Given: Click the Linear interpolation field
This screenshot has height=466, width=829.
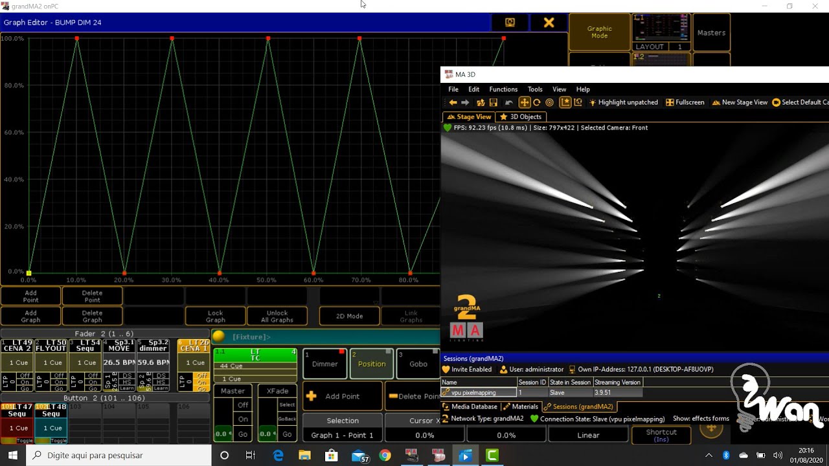Looking at the screenshot, I should [588, 435].
